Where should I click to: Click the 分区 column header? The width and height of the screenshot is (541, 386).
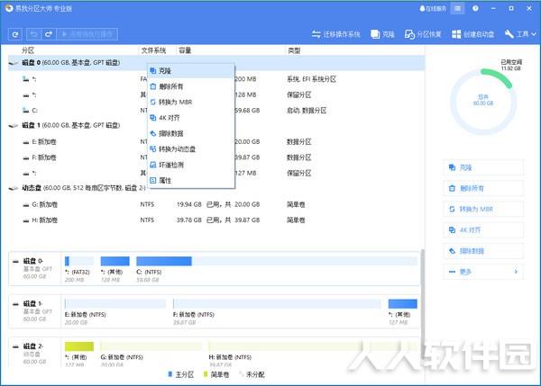(28, 50)
